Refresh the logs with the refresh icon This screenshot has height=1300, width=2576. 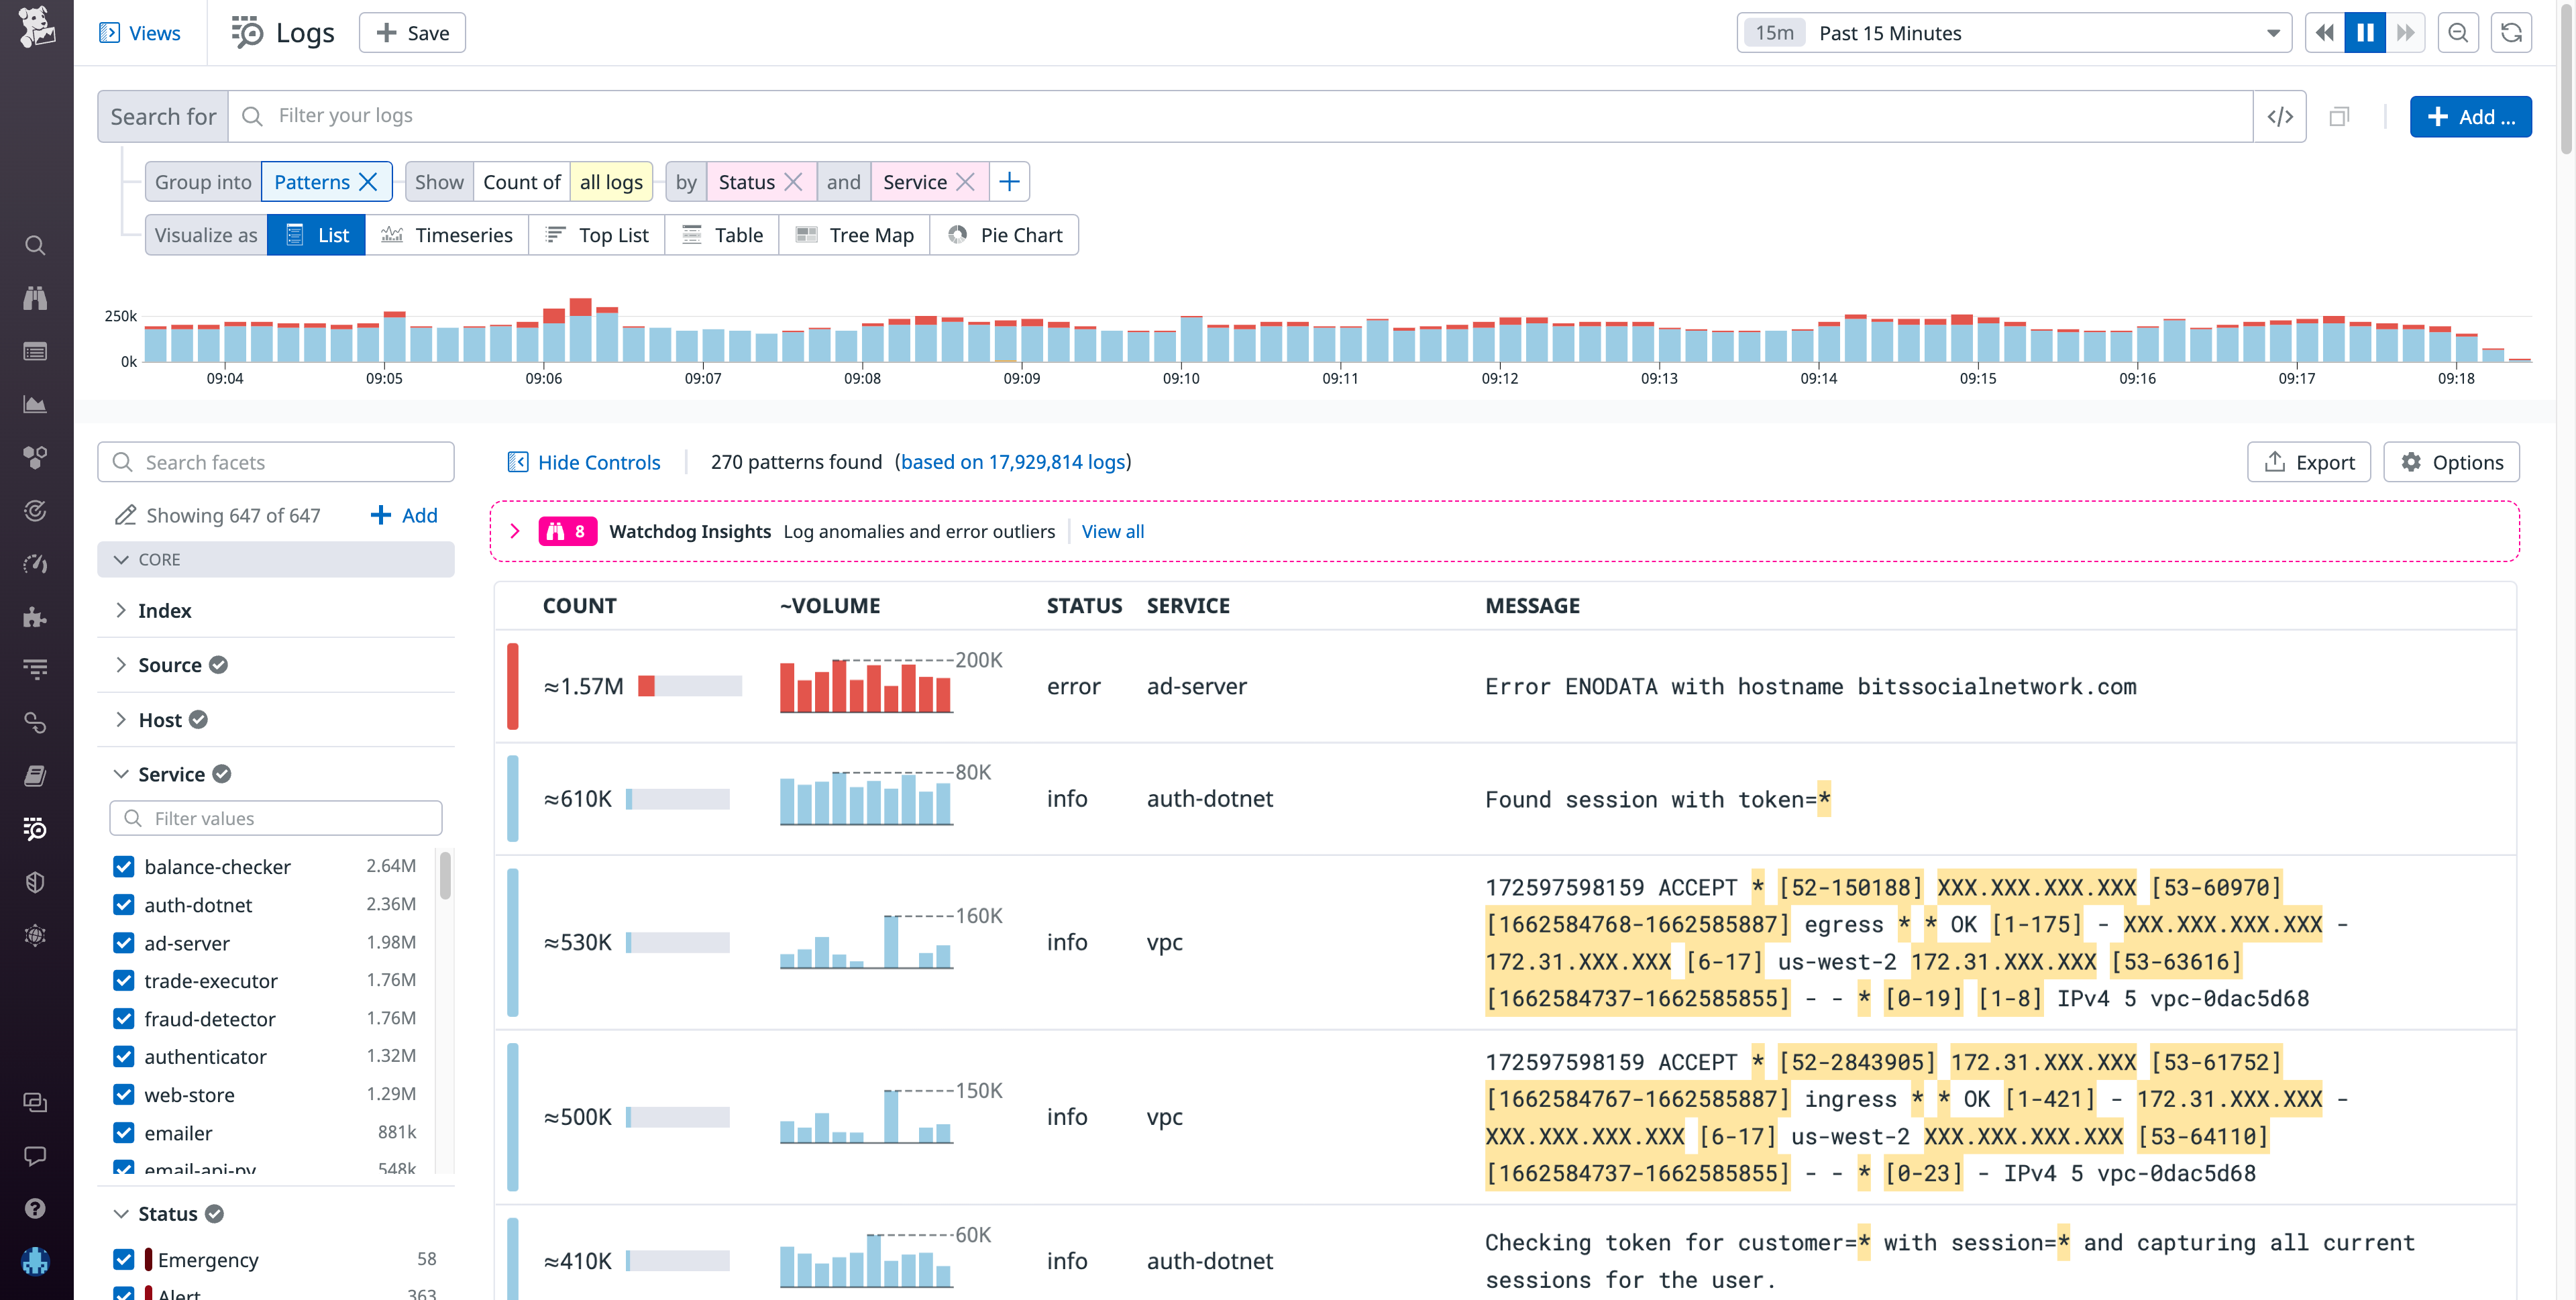point(2512,32)
